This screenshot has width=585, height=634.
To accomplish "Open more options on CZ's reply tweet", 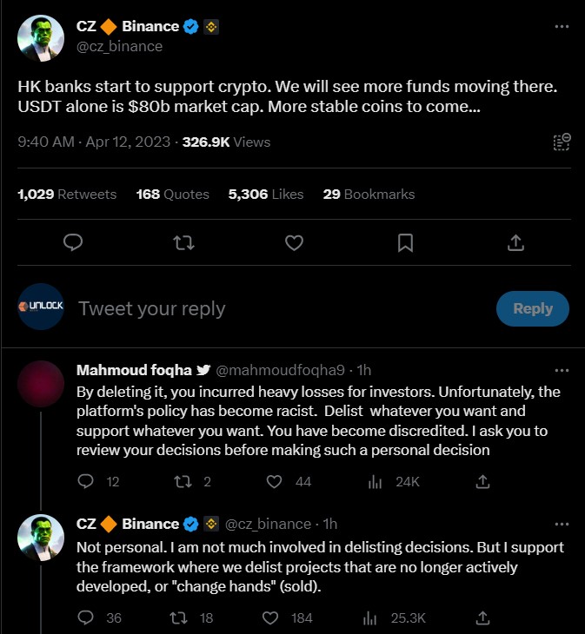I will (562, 524).
